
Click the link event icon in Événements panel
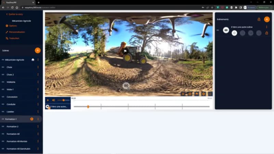(x=226, y=30)
